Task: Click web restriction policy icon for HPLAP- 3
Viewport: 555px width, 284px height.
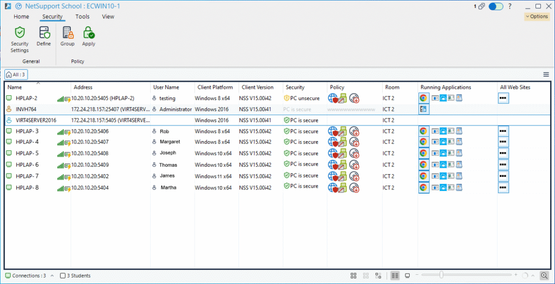Action: [x=332, y=131]
